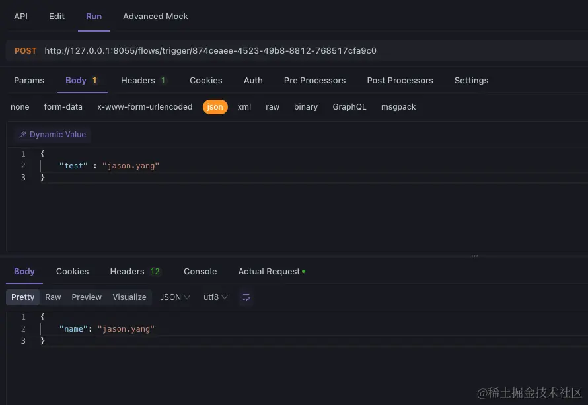Select json body type
This screenshot has height=405, width=588.
click(x=215, y=107)
